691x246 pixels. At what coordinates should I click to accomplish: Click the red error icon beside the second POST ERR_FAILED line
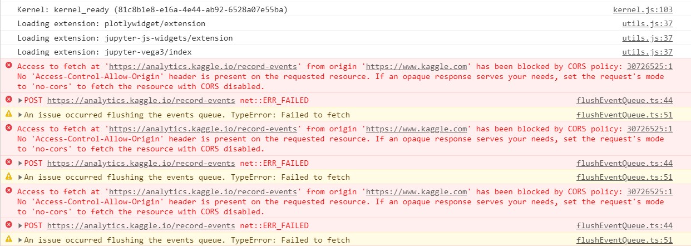[8, 163]
